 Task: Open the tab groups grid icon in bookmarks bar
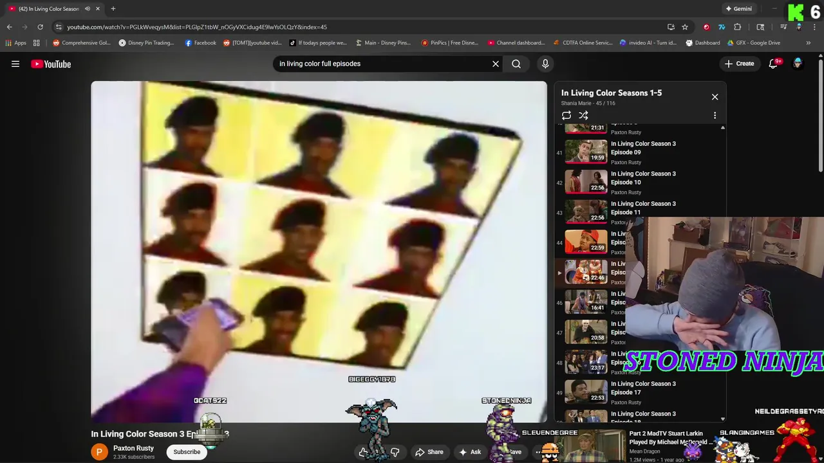[x=37, y=43]
